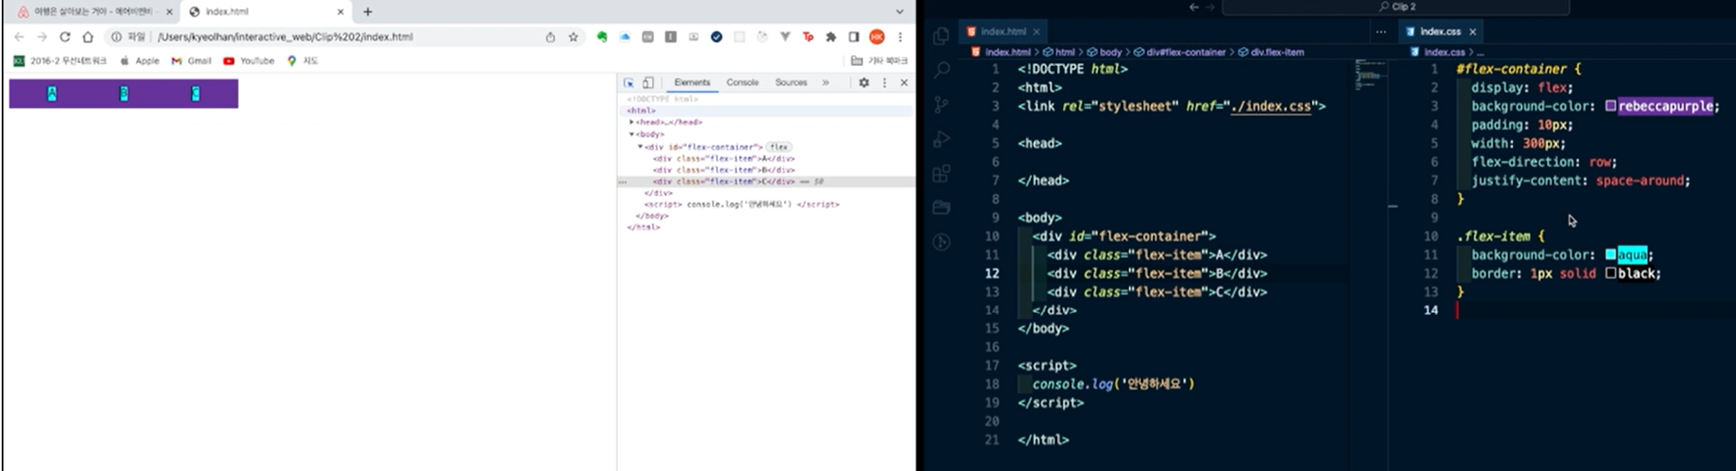Click the VS Code navigate back arrow
This screenshot has height=471, width=1736.
tap(1194, 7)
